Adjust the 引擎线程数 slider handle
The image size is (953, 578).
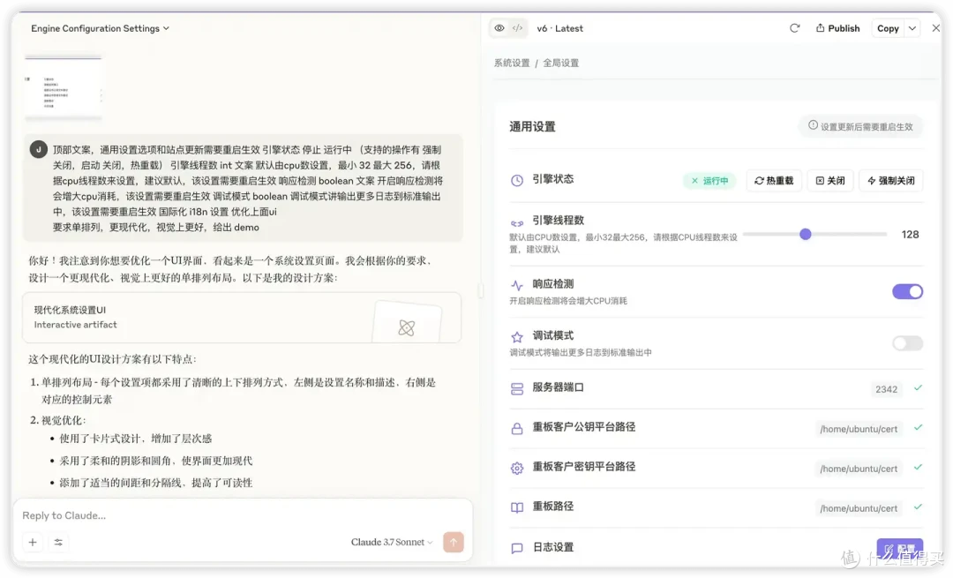point(806,235)
